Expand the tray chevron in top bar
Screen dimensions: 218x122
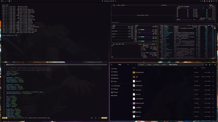click(201, 1)
